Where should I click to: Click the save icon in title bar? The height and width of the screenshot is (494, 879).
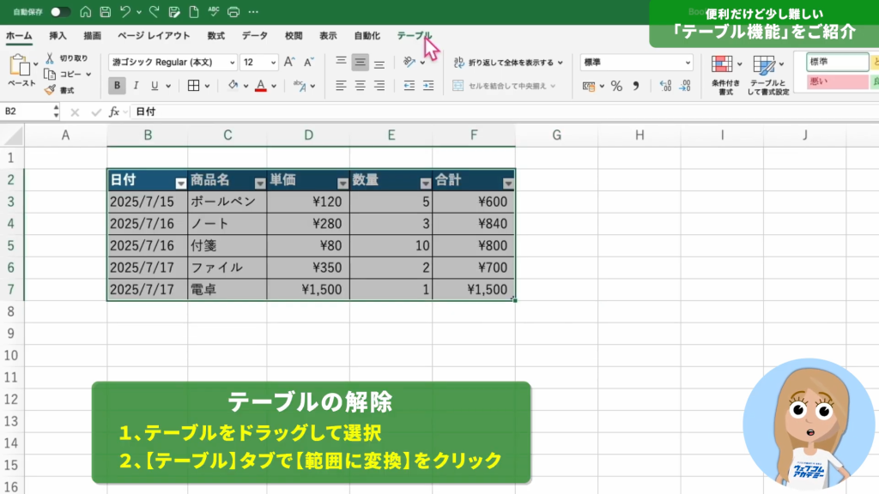[105, 12]
